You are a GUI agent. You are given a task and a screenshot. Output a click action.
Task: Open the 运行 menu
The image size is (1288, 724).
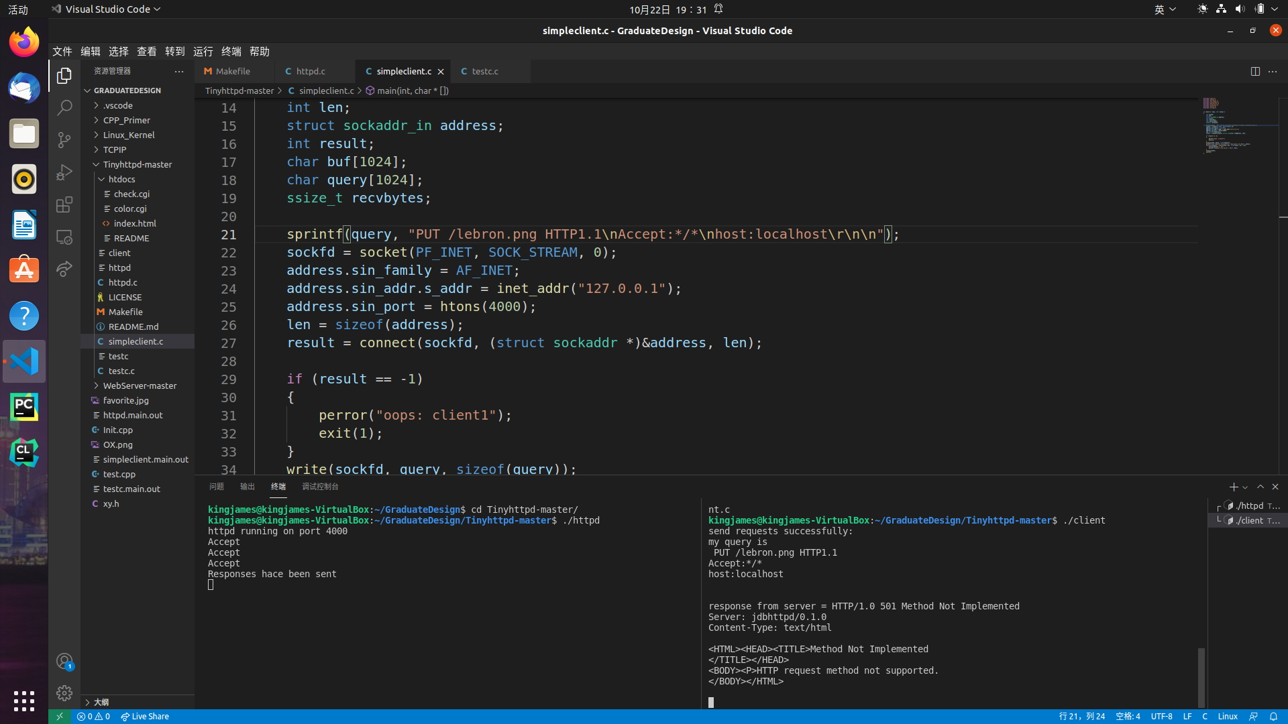click(x=203, y=51)
